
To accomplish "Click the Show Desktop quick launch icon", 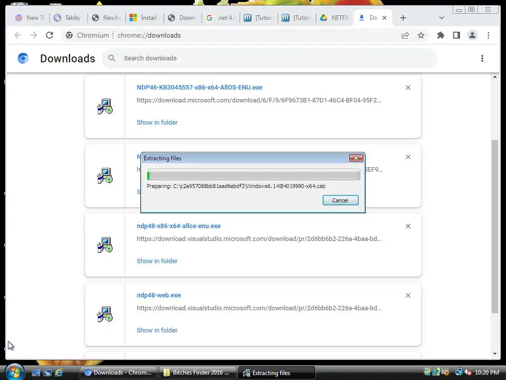I will pos(36,373).
